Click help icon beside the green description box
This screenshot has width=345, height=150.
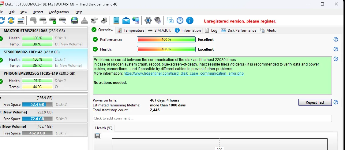pyautogui.click(x=336, y=59)
